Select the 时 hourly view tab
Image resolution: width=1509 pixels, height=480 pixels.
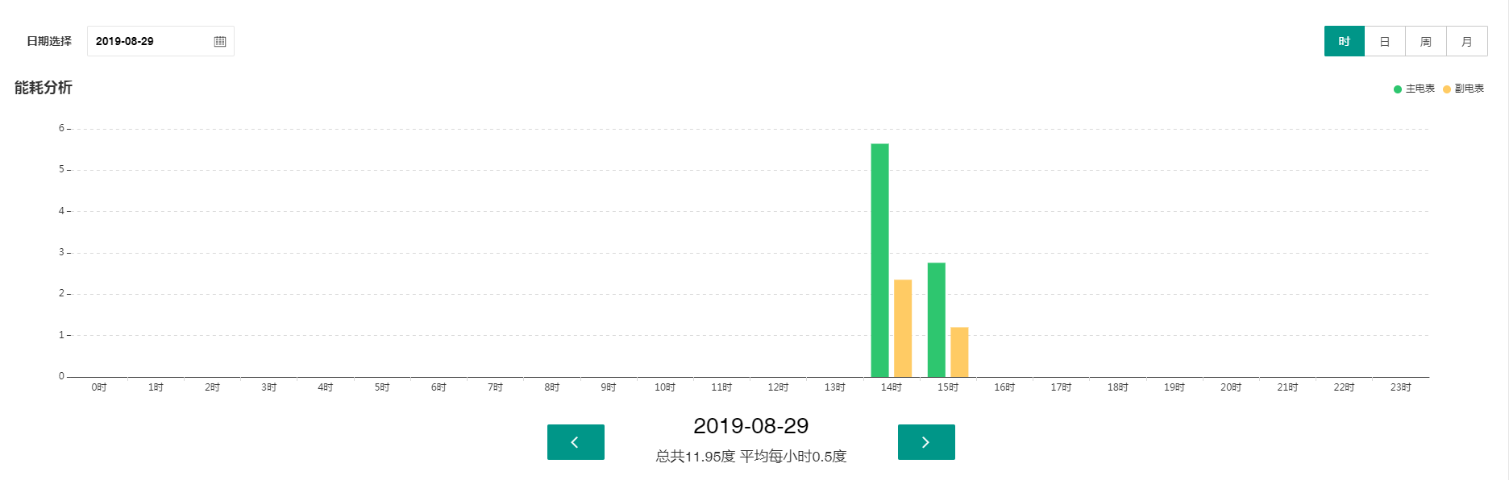[x=1344, y=41]
